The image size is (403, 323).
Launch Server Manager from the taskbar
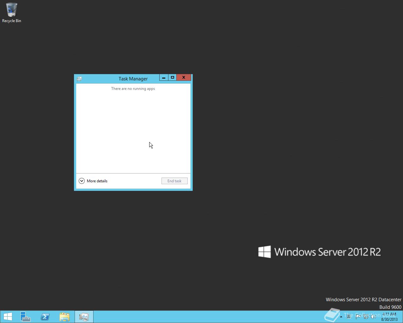(26, 317)
